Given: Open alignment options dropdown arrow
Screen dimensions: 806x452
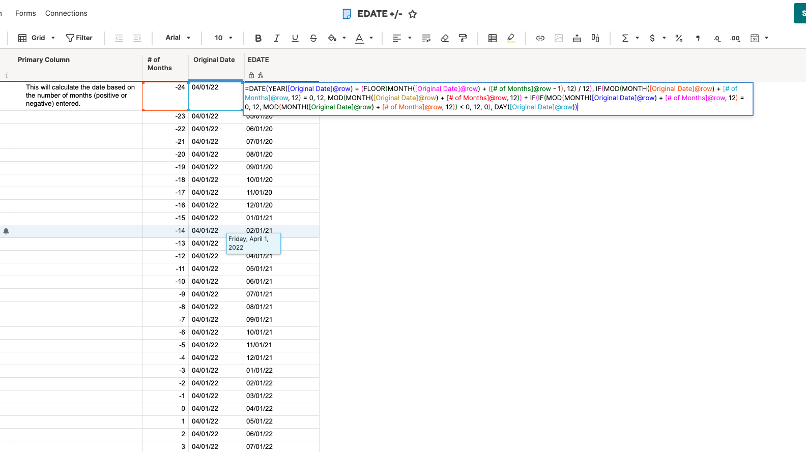Looking at the screenshot, I should 410,38.
